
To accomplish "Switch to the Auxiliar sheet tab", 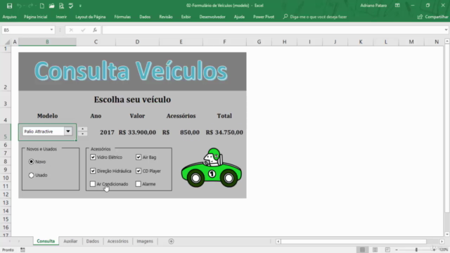I will (x=70, y=241).
